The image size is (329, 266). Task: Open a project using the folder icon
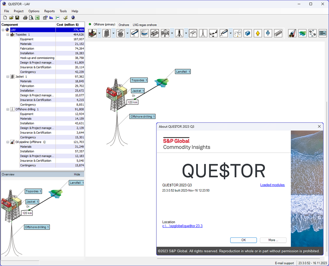click(11, 18)
